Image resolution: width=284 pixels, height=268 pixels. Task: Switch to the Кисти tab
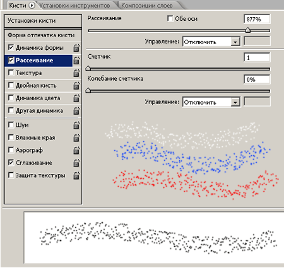click(18, 6)
